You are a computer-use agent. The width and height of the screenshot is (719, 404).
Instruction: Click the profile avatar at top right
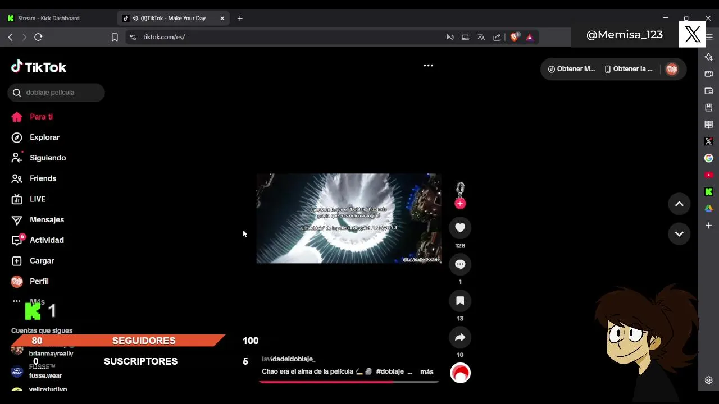tap(672, 69)
